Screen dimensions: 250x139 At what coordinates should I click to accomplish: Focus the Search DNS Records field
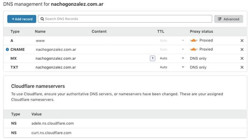tap(125, 19)
